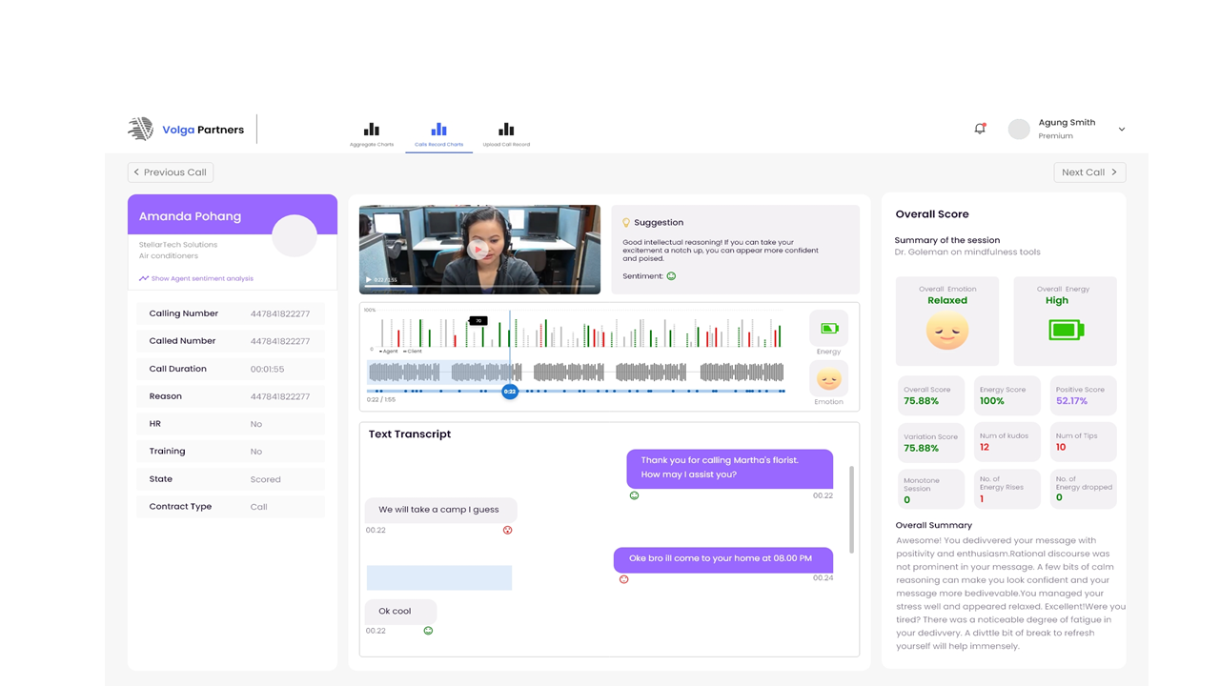Toggle the Client legend in the energy chart
1220x686 pixels.
point(413,352)
